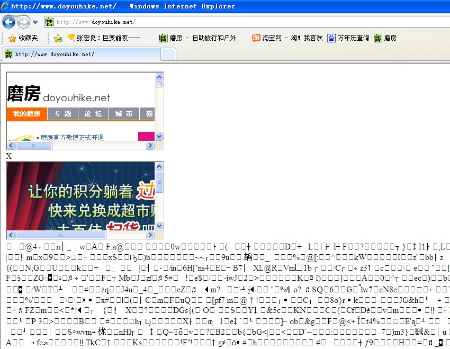Click the browser Forward arrow button
This screenshot has height=349, width=450.
tap(23, 22)
